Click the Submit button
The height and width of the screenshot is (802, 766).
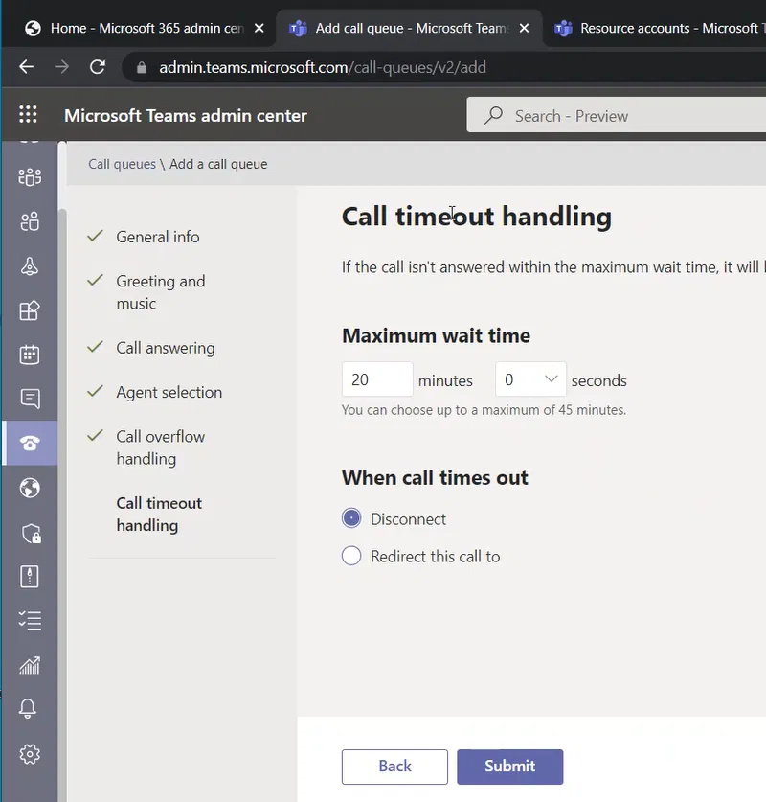click(509, 766)
